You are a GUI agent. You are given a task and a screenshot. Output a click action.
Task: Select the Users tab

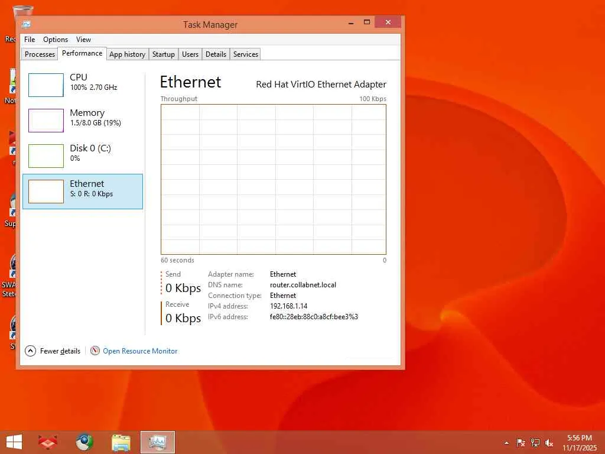click(190, 54)
